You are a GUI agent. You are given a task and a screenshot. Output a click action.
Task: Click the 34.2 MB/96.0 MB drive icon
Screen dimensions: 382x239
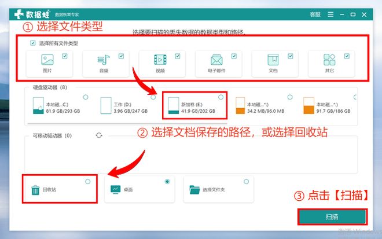(240, 106)
